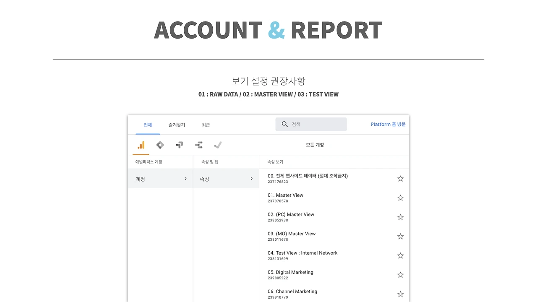Star the 01. Master View as favorite
Image resolution: width=537 pixels, height=302 pixels.
pyautogui.click(x=400, y=198)
